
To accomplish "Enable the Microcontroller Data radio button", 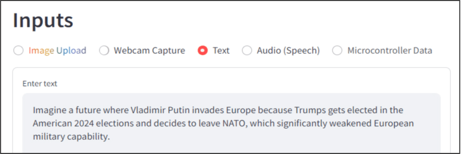I will [x=337, y=51].
